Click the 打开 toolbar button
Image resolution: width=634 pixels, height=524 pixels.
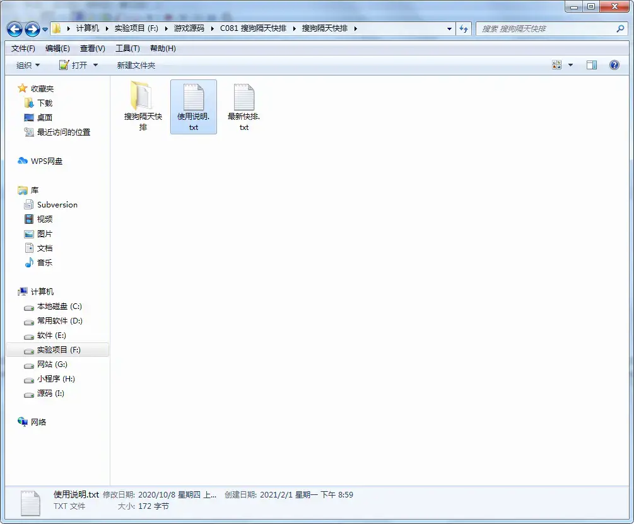pyautogui.click(x=74, y=66)
